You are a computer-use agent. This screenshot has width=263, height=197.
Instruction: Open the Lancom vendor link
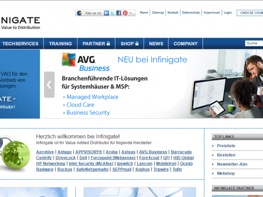[x=145, y=164]
